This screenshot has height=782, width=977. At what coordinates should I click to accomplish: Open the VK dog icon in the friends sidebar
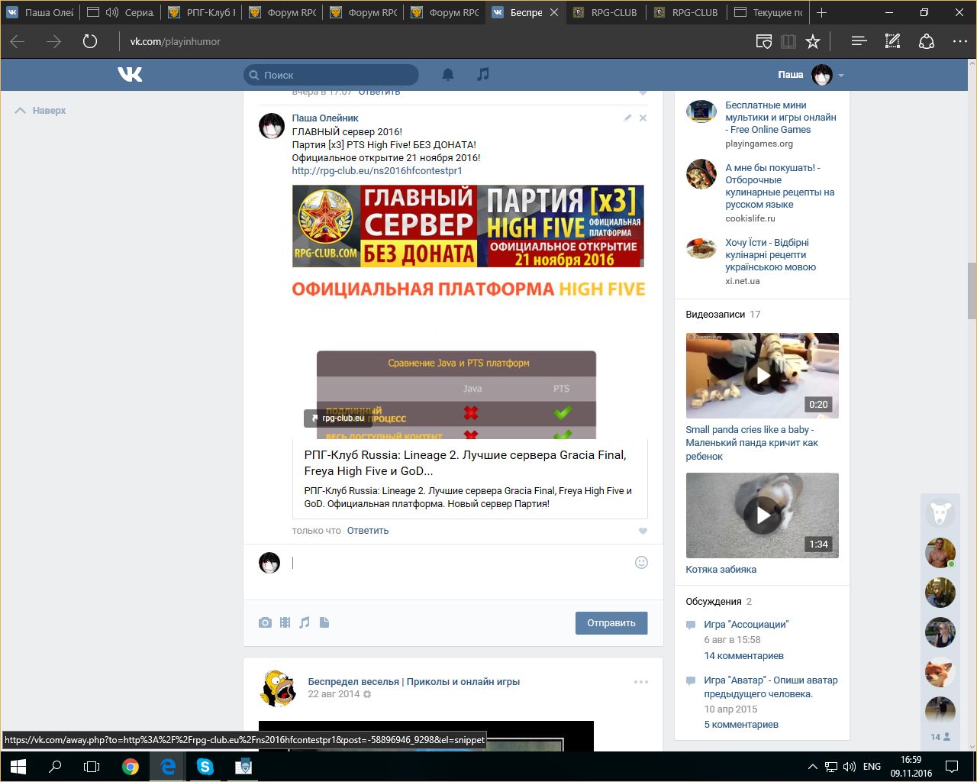tap(940, 512)
